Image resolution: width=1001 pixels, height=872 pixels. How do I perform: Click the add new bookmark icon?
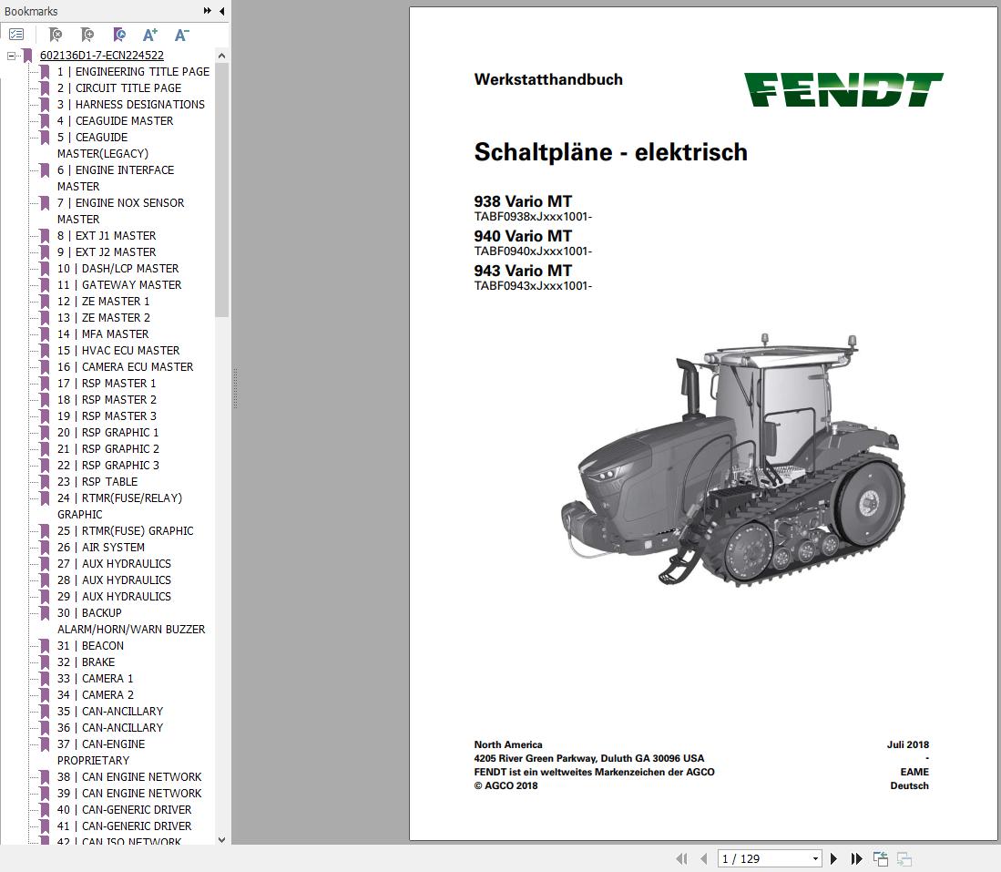pyautogui.click(x=87, y=35)
